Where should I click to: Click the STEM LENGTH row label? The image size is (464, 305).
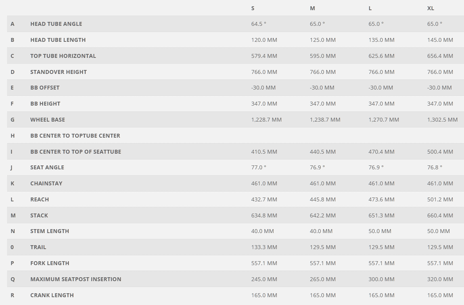click(50, 231)
